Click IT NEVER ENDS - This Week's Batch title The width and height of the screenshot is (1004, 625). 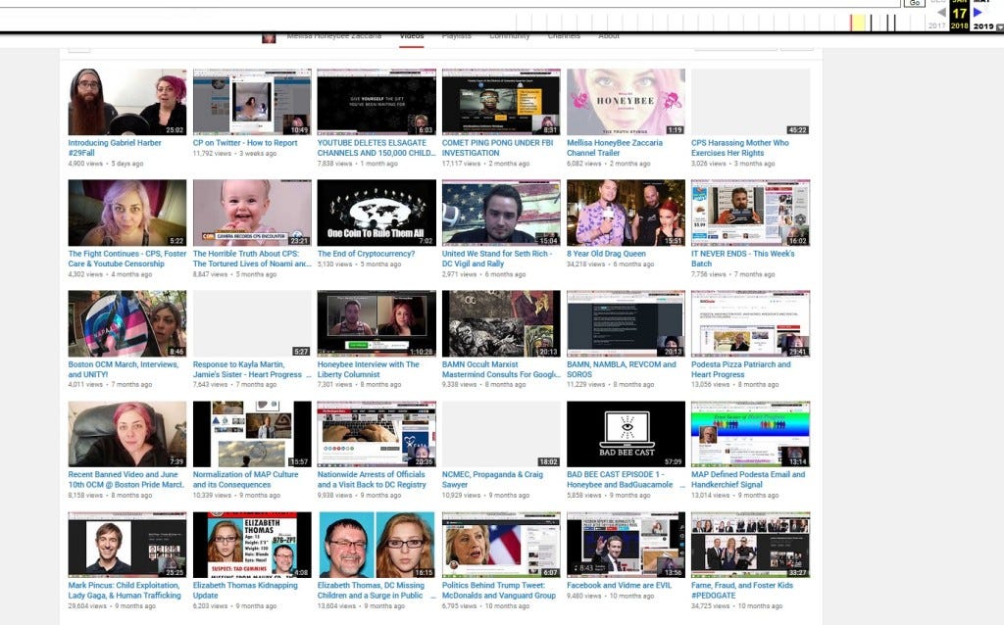coord(743,259)
